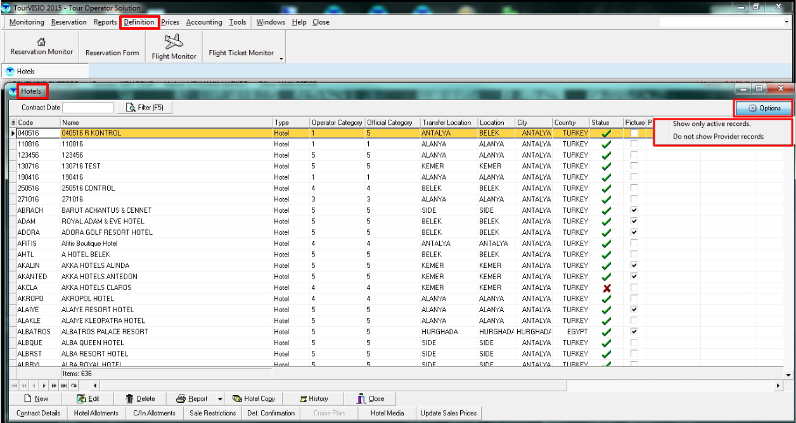This screenshot has width=796, height=423.
Task: Click the New record button icon
Action: (x=28, y=399)
